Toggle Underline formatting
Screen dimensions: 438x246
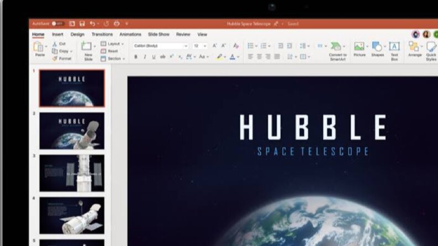tap(154, 57)
